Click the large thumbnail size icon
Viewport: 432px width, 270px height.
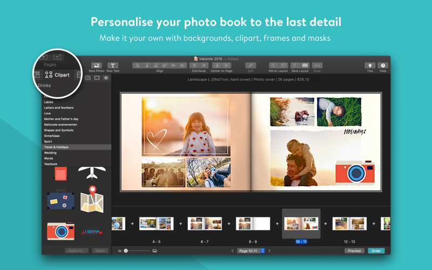[154, 251]
